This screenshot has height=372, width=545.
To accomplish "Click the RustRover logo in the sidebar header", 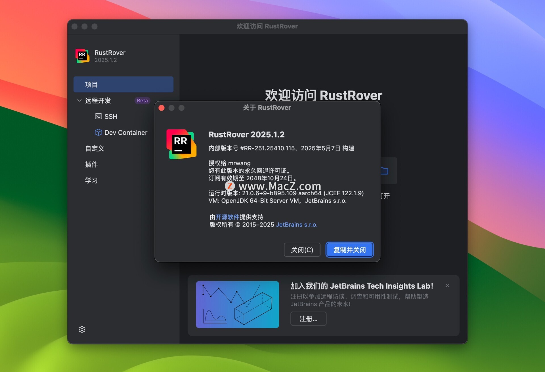I will click(x=82, y=56).
